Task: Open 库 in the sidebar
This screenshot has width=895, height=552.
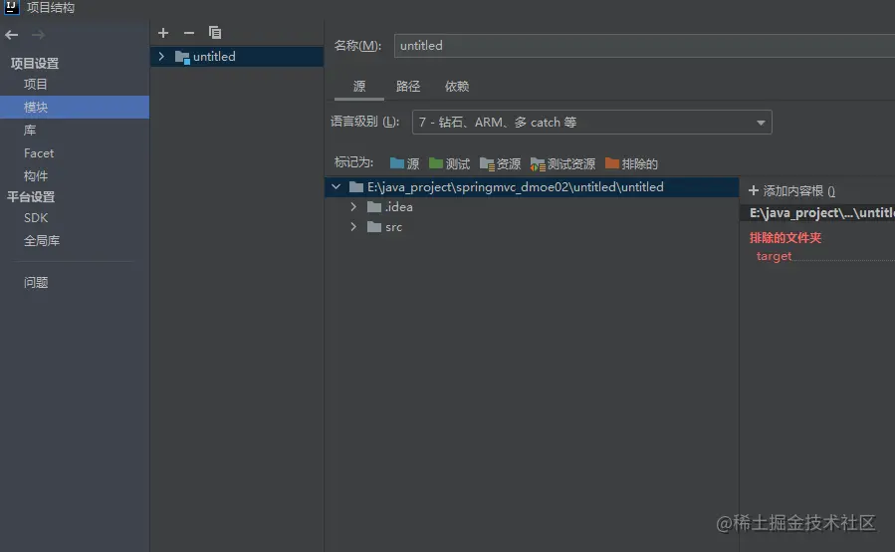Action: (30, 130)
